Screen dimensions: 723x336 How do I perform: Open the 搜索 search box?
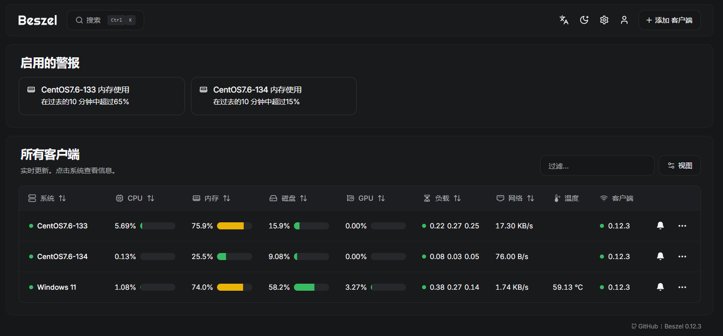[x=106, y=20]
